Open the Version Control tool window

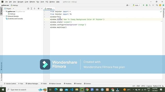(x=10, y=84)
